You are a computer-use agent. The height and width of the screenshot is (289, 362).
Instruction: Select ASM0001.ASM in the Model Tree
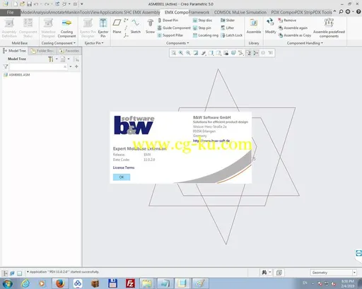coord(17,75)
